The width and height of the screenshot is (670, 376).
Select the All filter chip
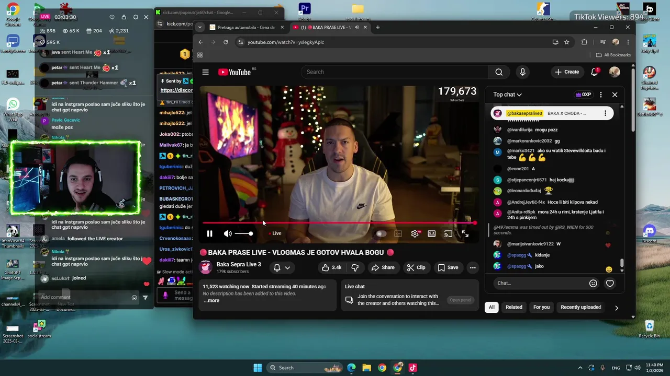pyautogui.click(x=492, y=307)
